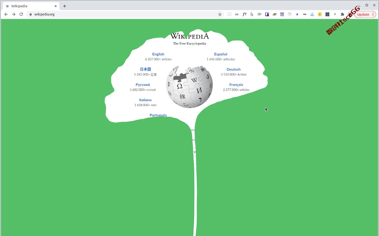Viewport: 379px width, 236px height.
Task: Open the Português Wikipedia link
Action: coord(158,115)
